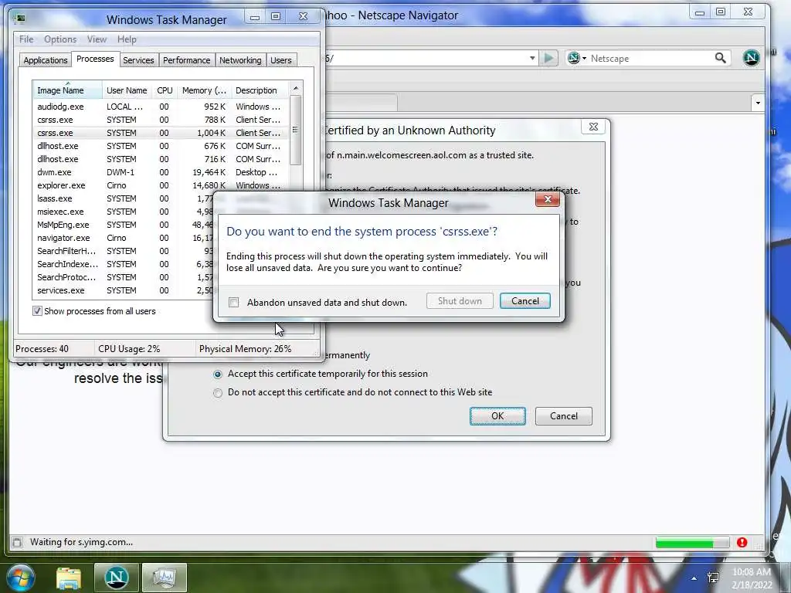The height and width of the screenshot is (593, 791).
Task: Select the MsMpEng.exe process row
Action: [x=124, y=225]
